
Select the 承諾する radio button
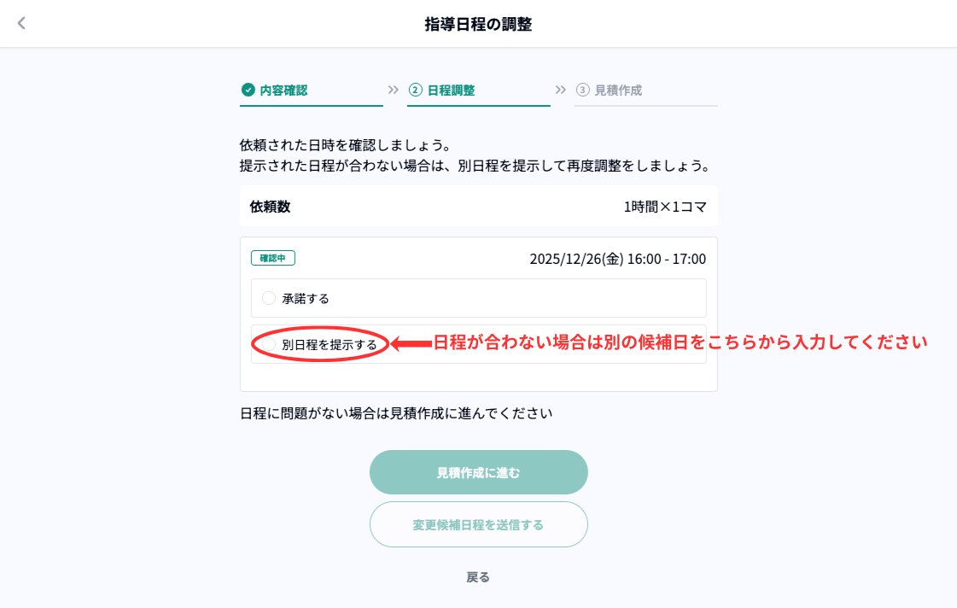[x=269, y=298]
